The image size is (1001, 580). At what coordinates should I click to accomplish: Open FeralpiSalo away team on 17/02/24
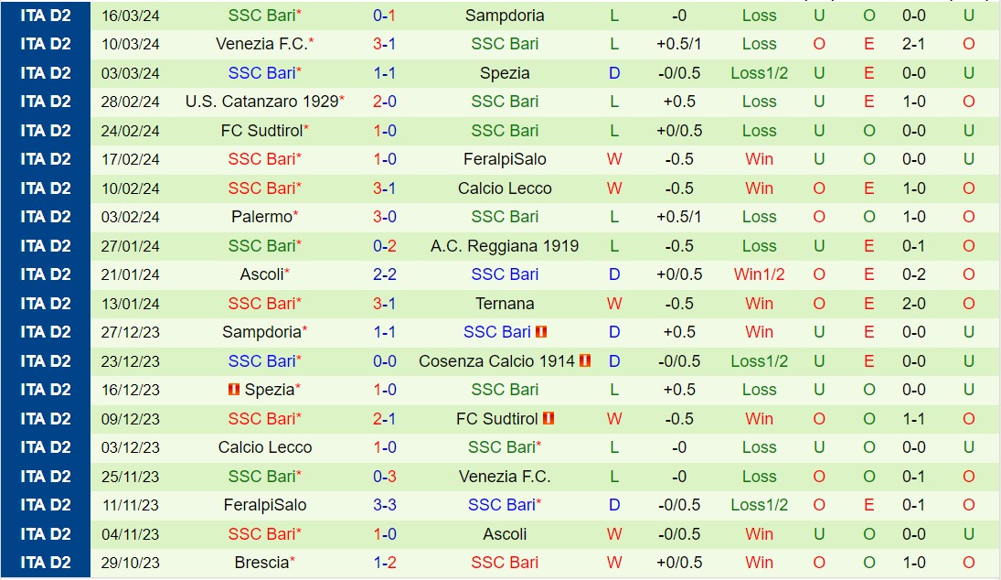[505, 159]
